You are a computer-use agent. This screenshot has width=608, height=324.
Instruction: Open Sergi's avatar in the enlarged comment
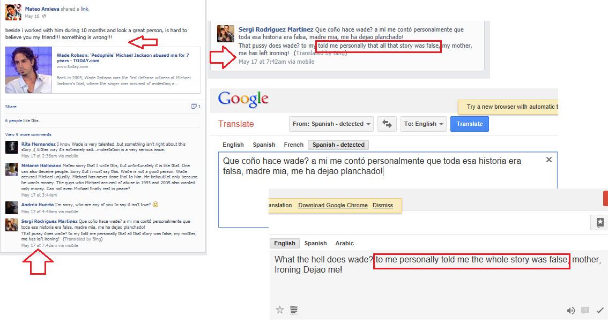[225, 34]
